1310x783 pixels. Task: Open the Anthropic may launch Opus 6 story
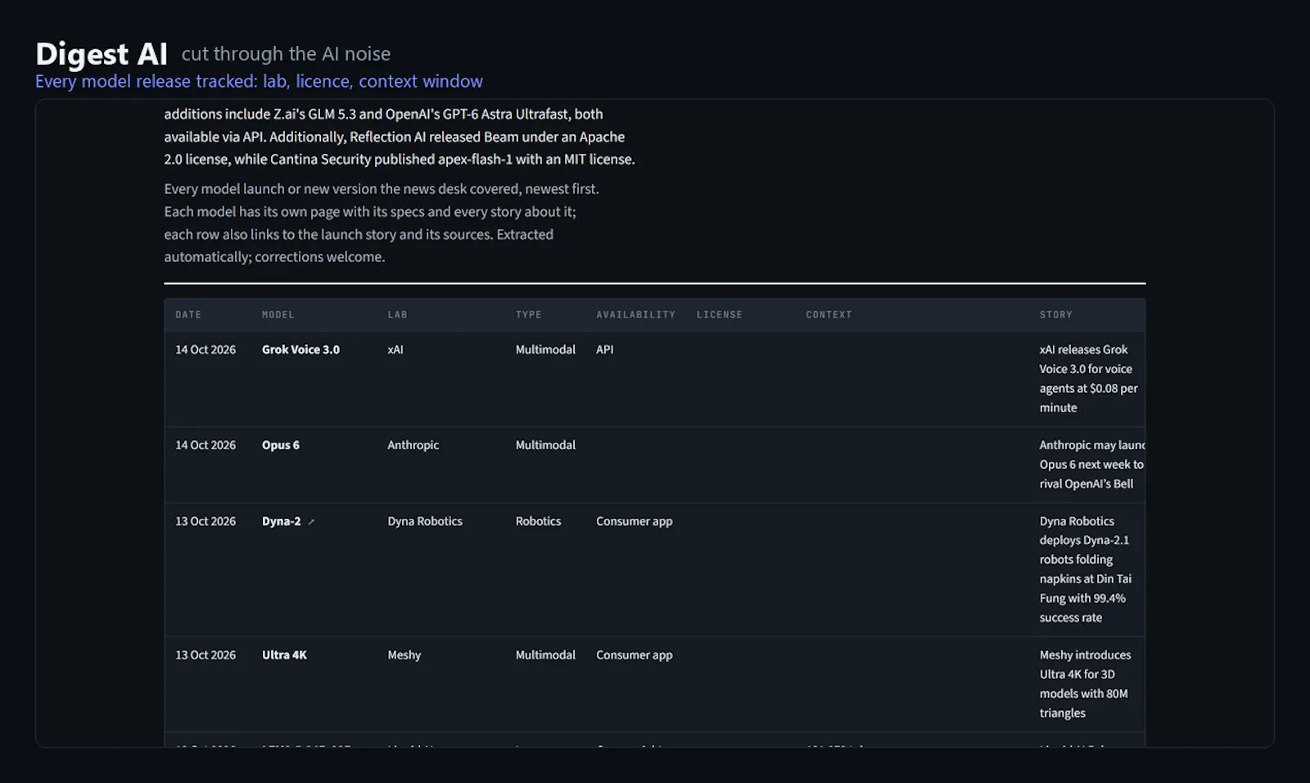[1092, 464]
